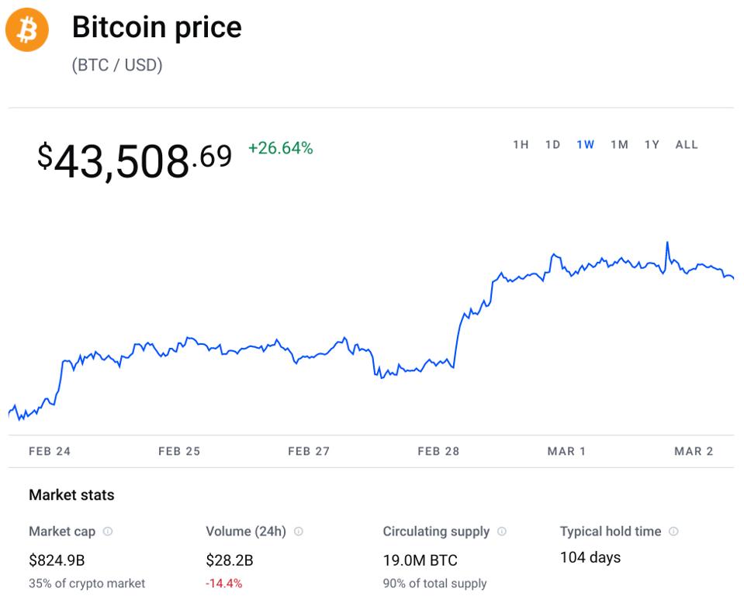
Task: Click the -14.4% volume change value
Action: [224, 584]
